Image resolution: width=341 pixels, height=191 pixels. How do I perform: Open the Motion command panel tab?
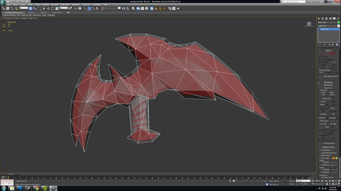[331, 19]
